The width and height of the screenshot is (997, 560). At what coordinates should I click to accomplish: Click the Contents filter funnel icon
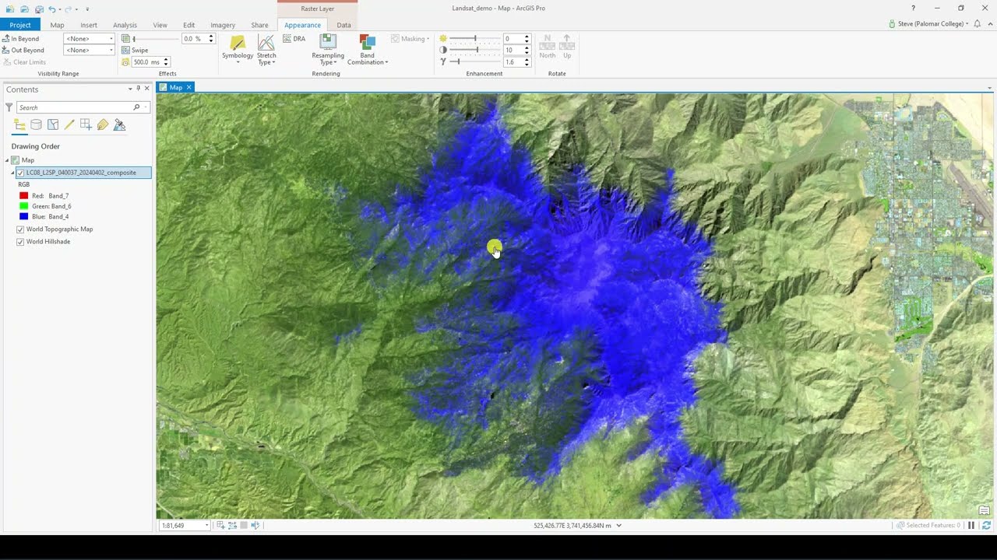9,107
